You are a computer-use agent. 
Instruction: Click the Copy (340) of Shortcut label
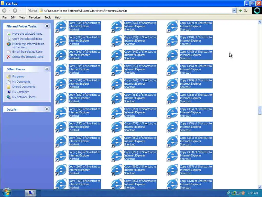[196, 41]
